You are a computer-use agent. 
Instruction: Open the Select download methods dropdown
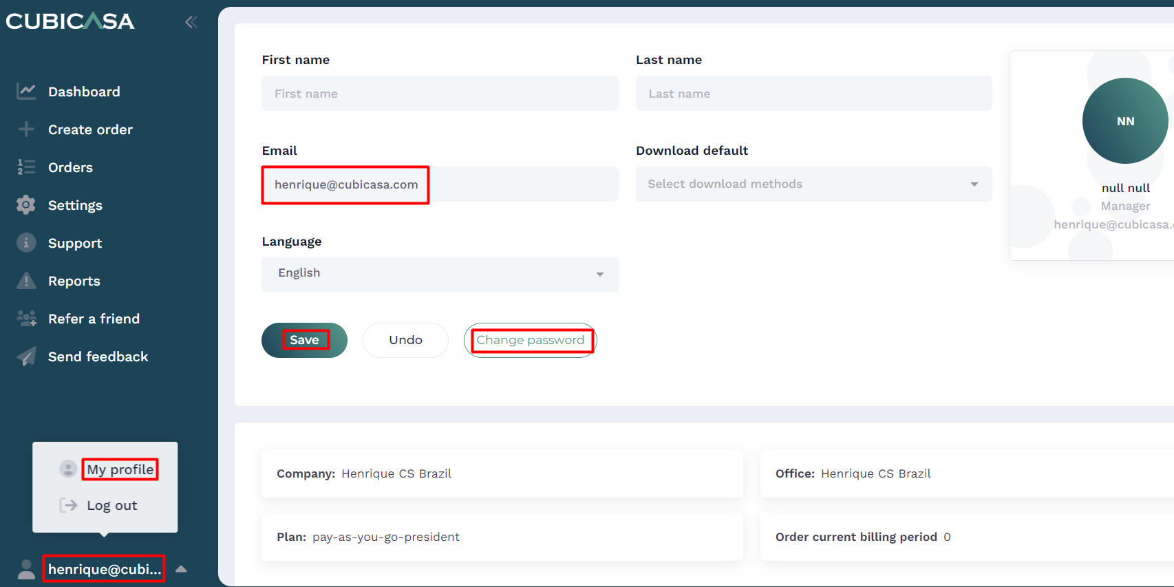(813, 184)
